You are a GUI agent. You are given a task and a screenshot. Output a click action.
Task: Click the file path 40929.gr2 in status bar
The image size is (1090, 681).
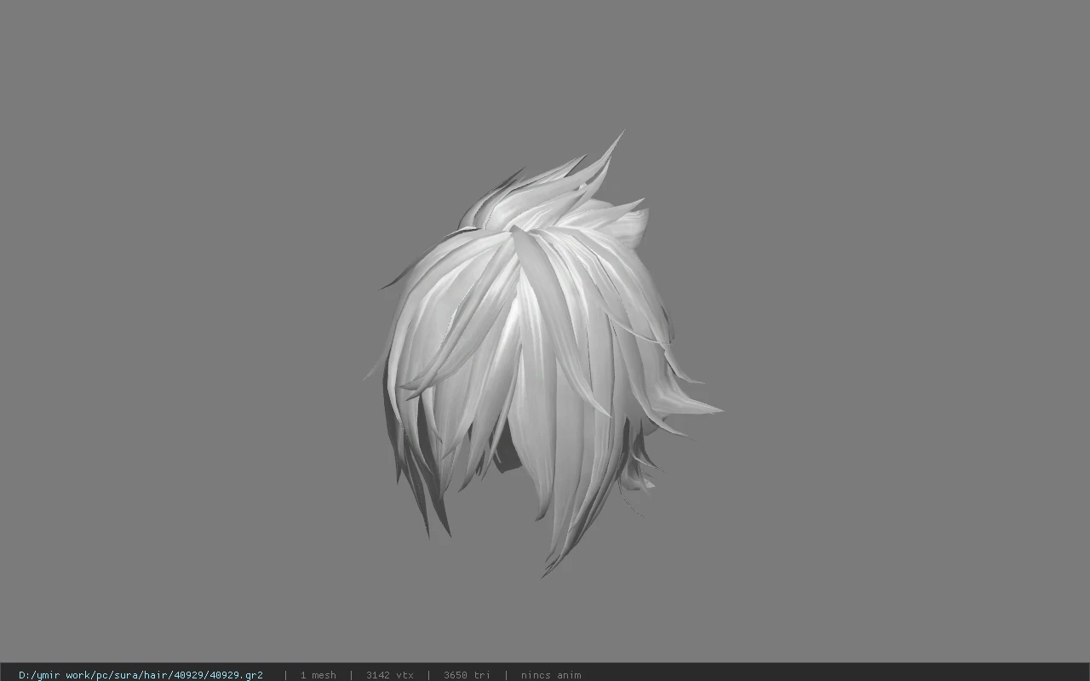click(x=141, y=675)
